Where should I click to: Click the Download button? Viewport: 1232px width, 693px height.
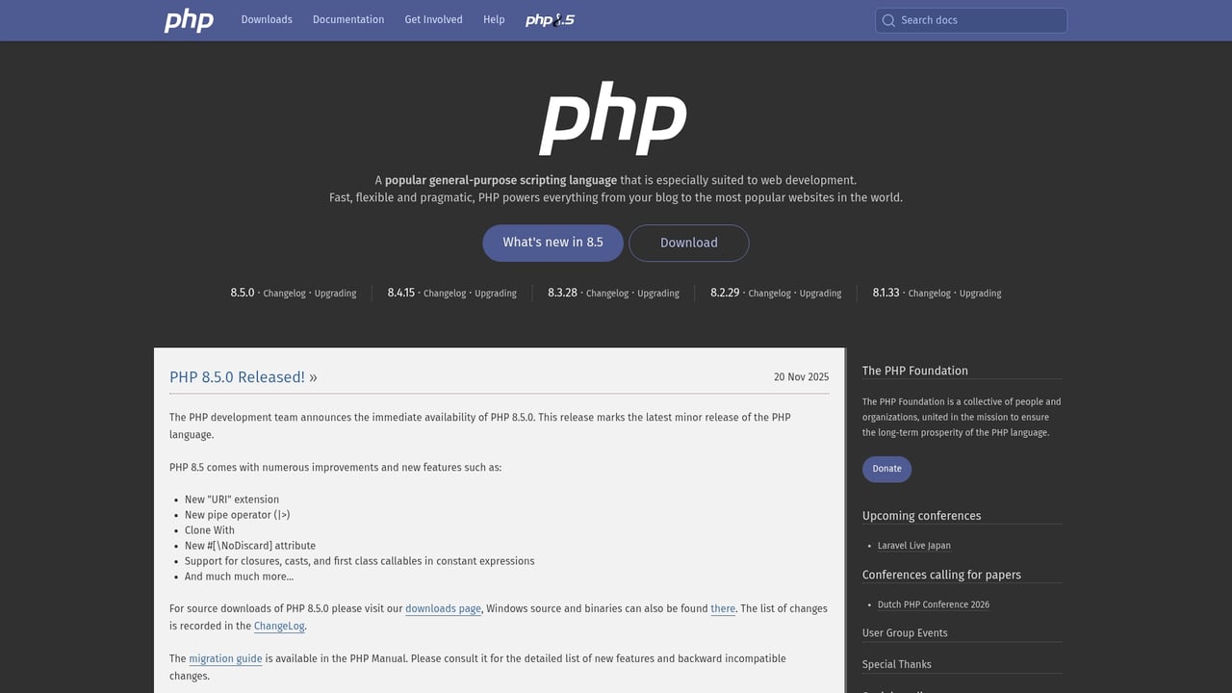pyautogui.click(x=688, y=243)
